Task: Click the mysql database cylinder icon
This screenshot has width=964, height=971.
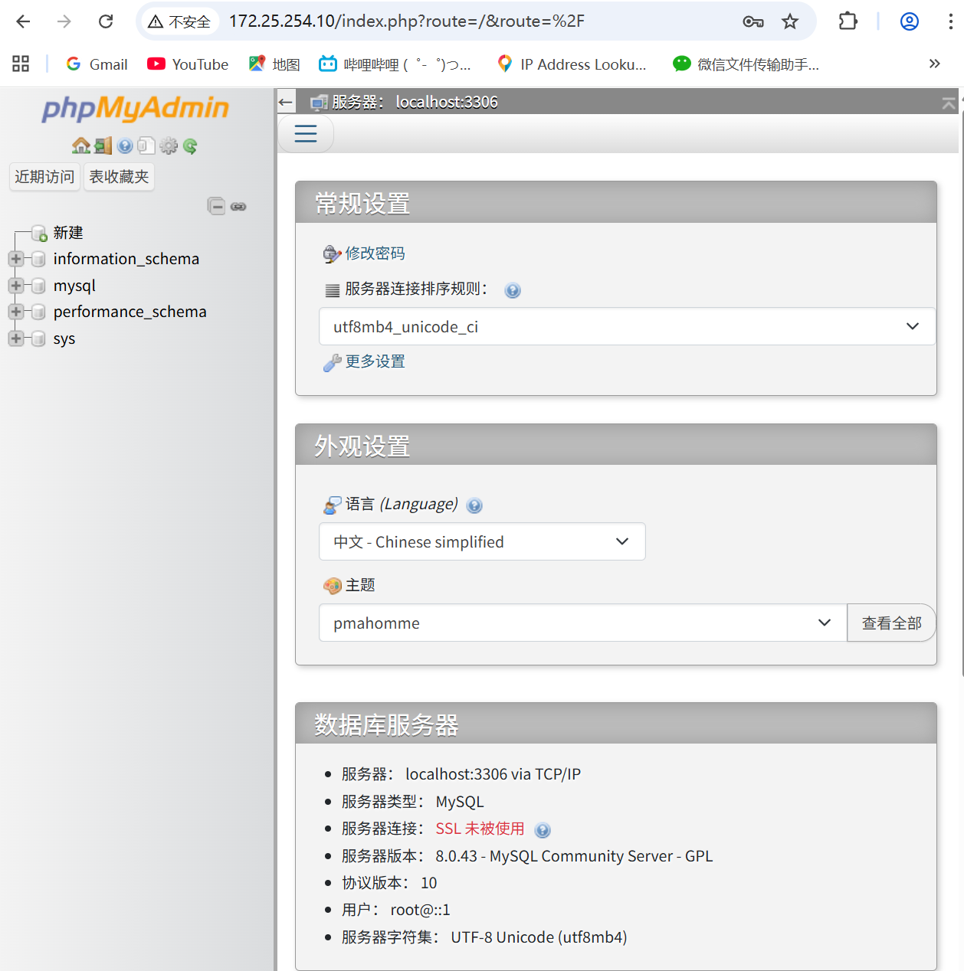Action: click(x=38, y=286)
